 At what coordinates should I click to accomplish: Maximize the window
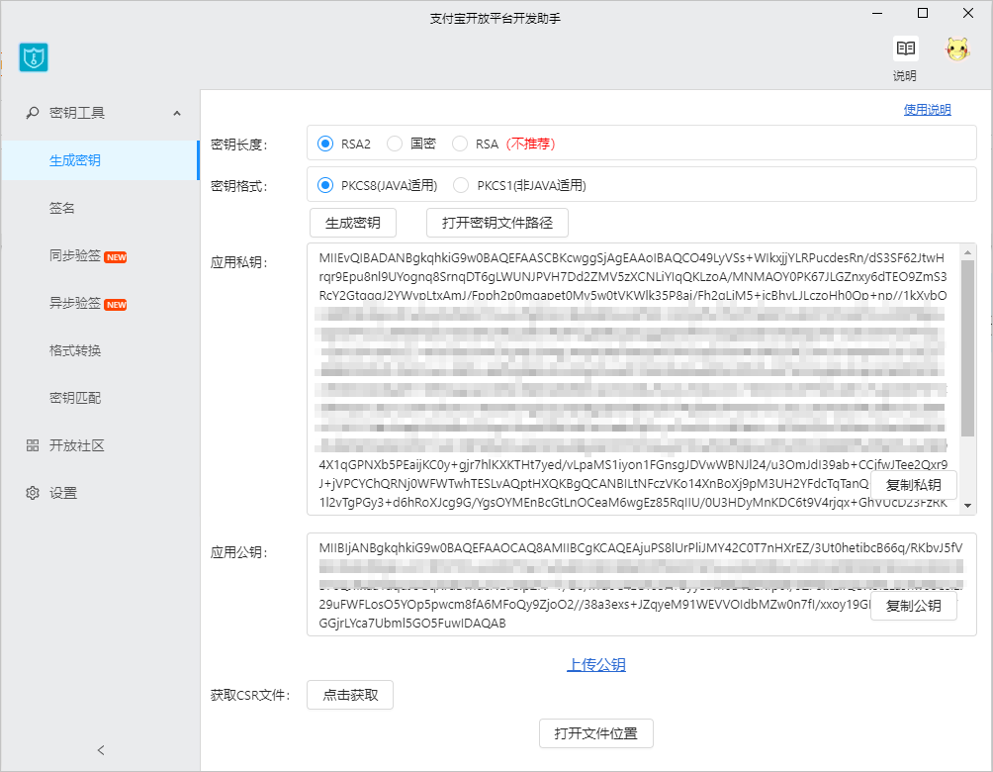point(923,13)
